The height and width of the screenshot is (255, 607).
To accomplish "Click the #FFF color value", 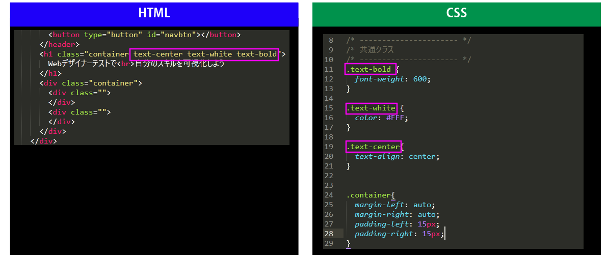I will tap(398, 118).
